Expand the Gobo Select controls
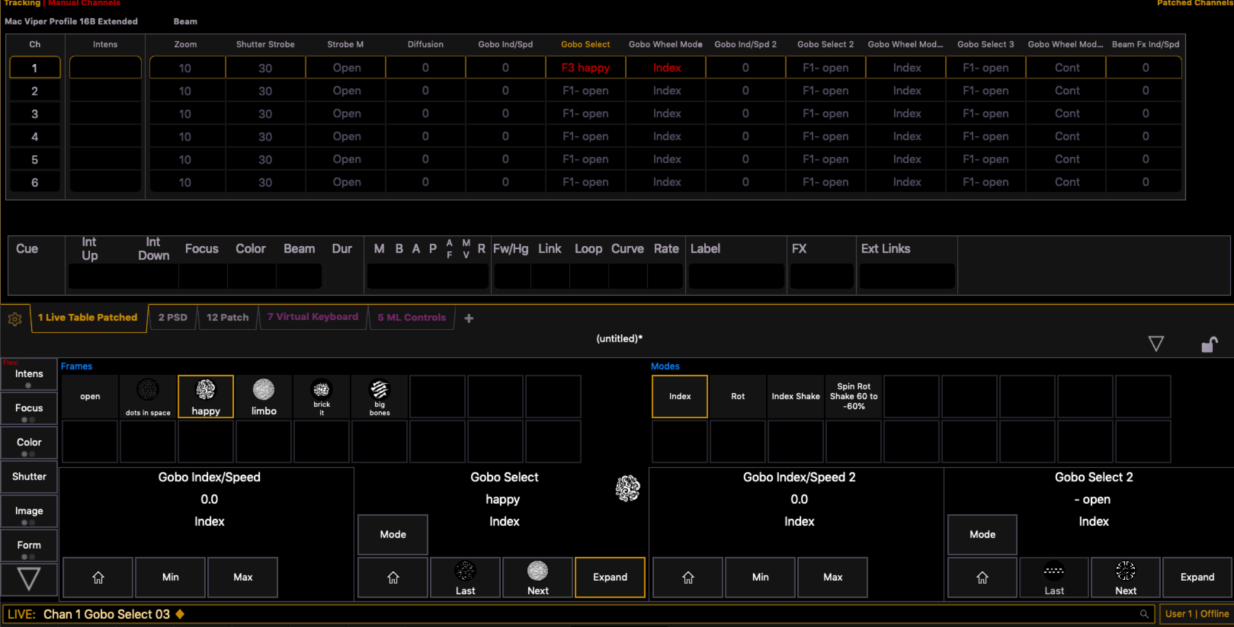 pyautogui.click(x=610, y=577)
